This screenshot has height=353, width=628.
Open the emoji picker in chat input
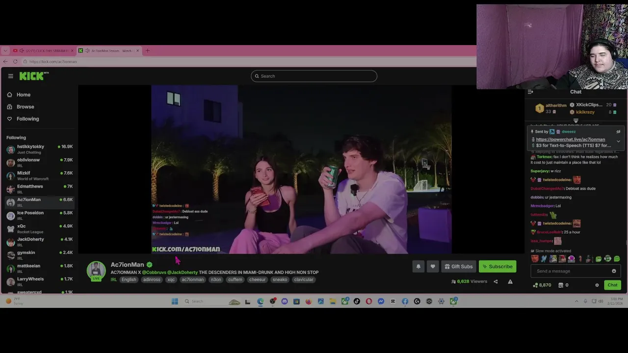click(x=614, y=271)
